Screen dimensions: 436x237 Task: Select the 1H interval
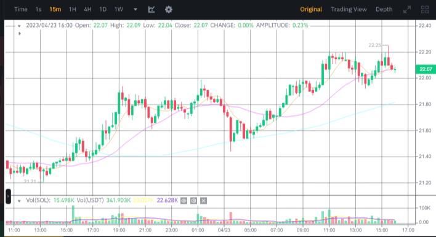coord(73,9)
